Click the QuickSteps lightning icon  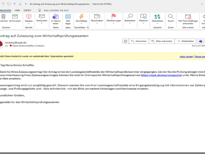pos(81,16)
